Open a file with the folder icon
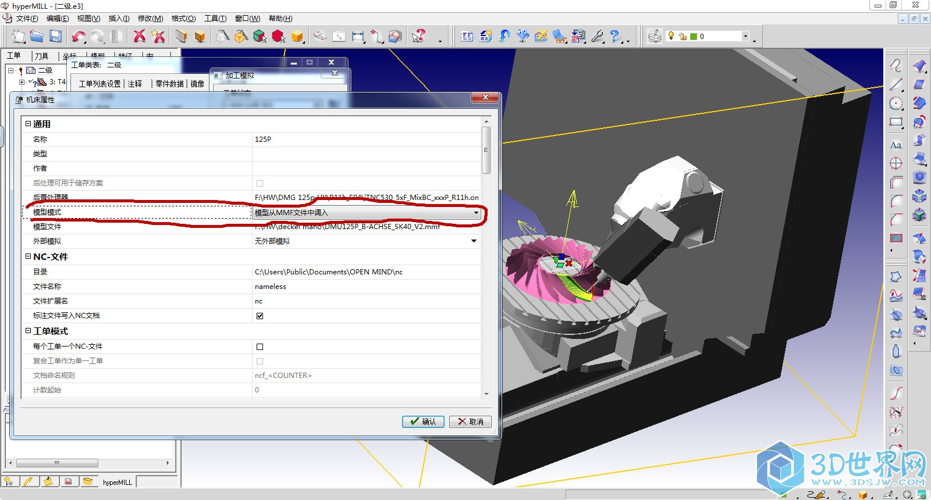Viewport: 931px width, 500px height. tap(37, 36)
